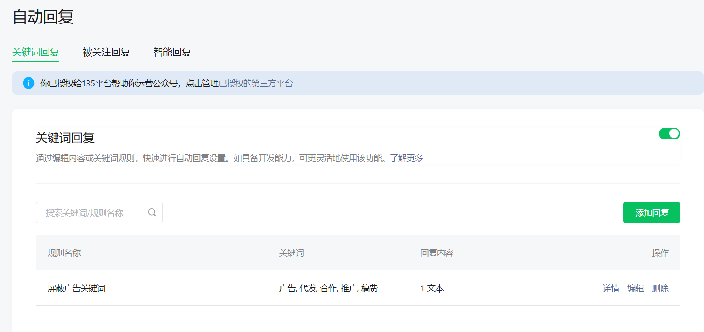Click the 回复内容 column header

(x=437, y=253)
